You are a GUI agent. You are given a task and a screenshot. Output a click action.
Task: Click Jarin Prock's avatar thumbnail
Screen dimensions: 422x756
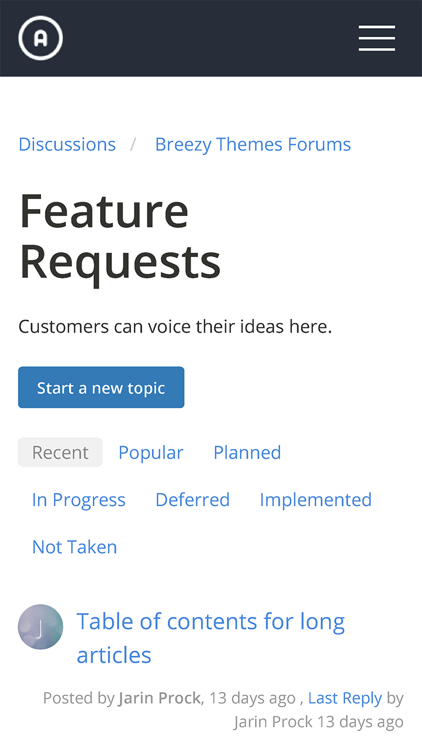coord(41,627)
